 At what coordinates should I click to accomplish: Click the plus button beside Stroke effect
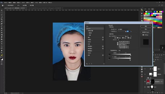[x=103, y=37]
